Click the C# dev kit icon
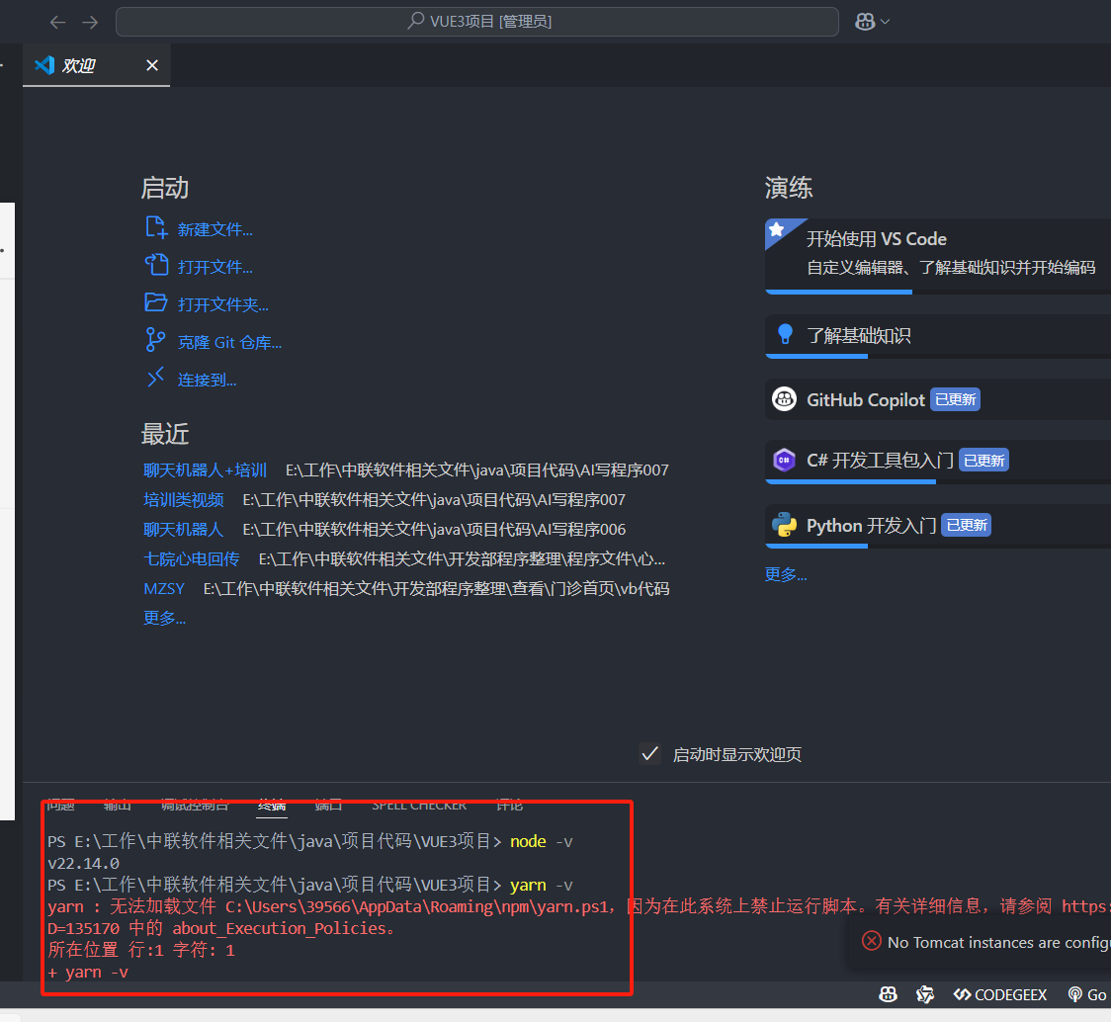The width and height of the screenshot is (1111, 1022). (x=785, y=460)
